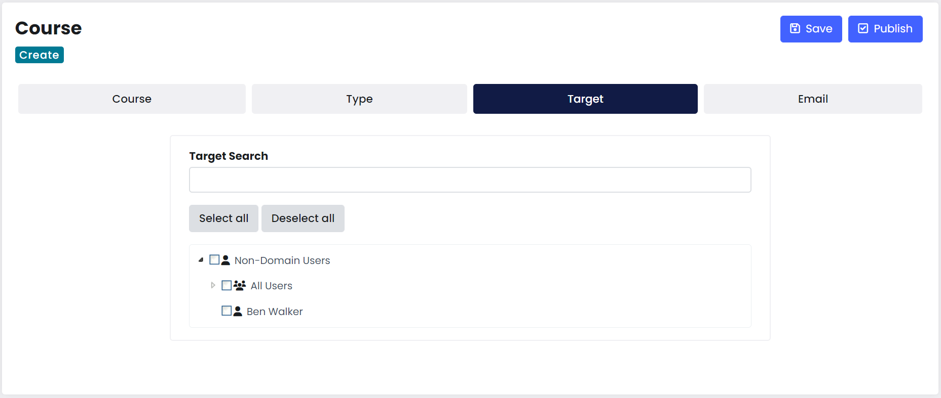Enable the Ben Walker checkbox

point(227,311)
